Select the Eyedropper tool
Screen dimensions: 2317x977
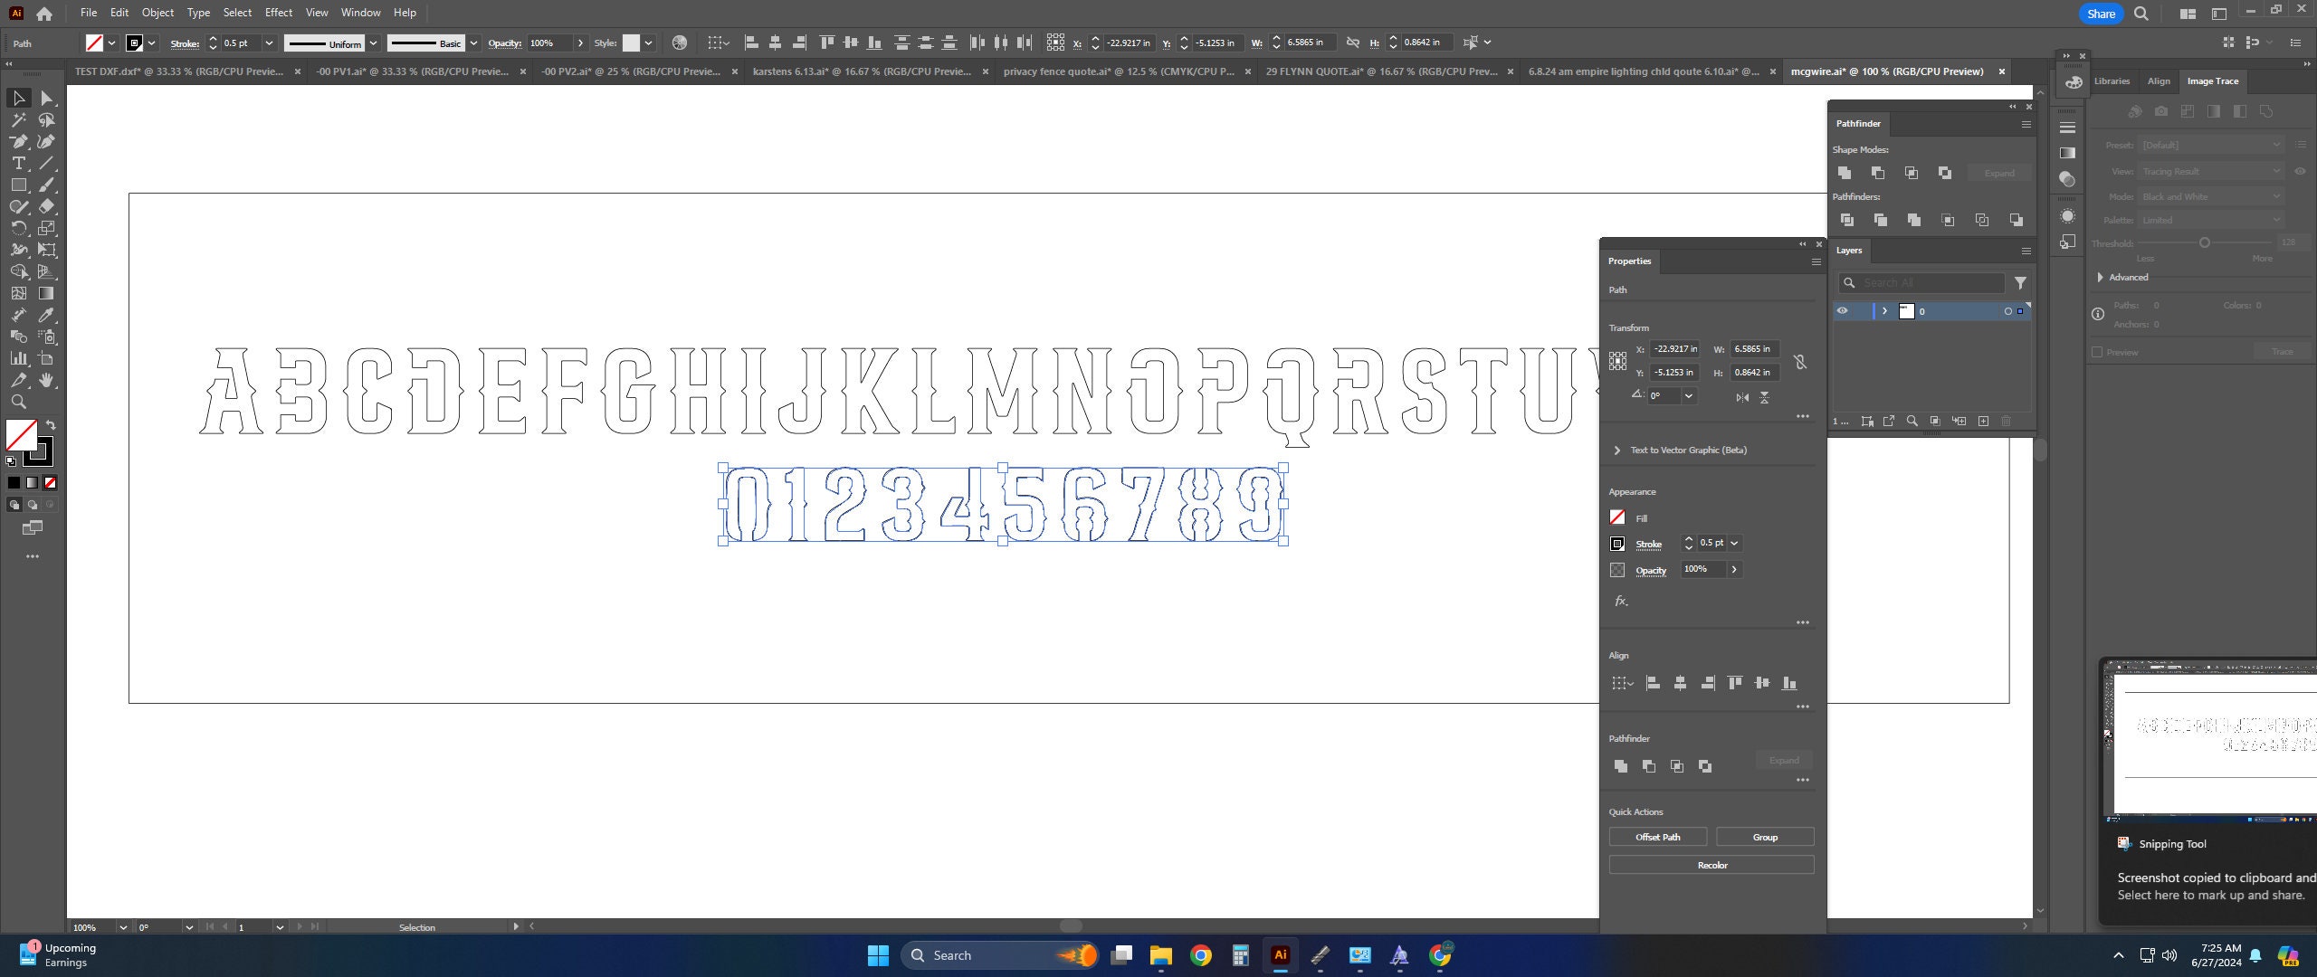(48, 313)
